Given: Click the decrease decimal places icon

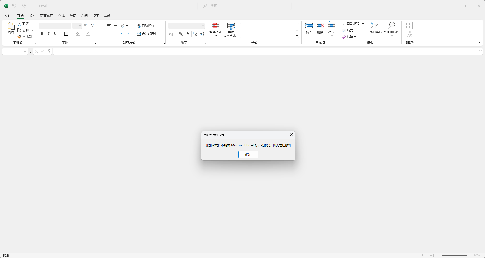Looking at the screenshot, I should point(202,34).
